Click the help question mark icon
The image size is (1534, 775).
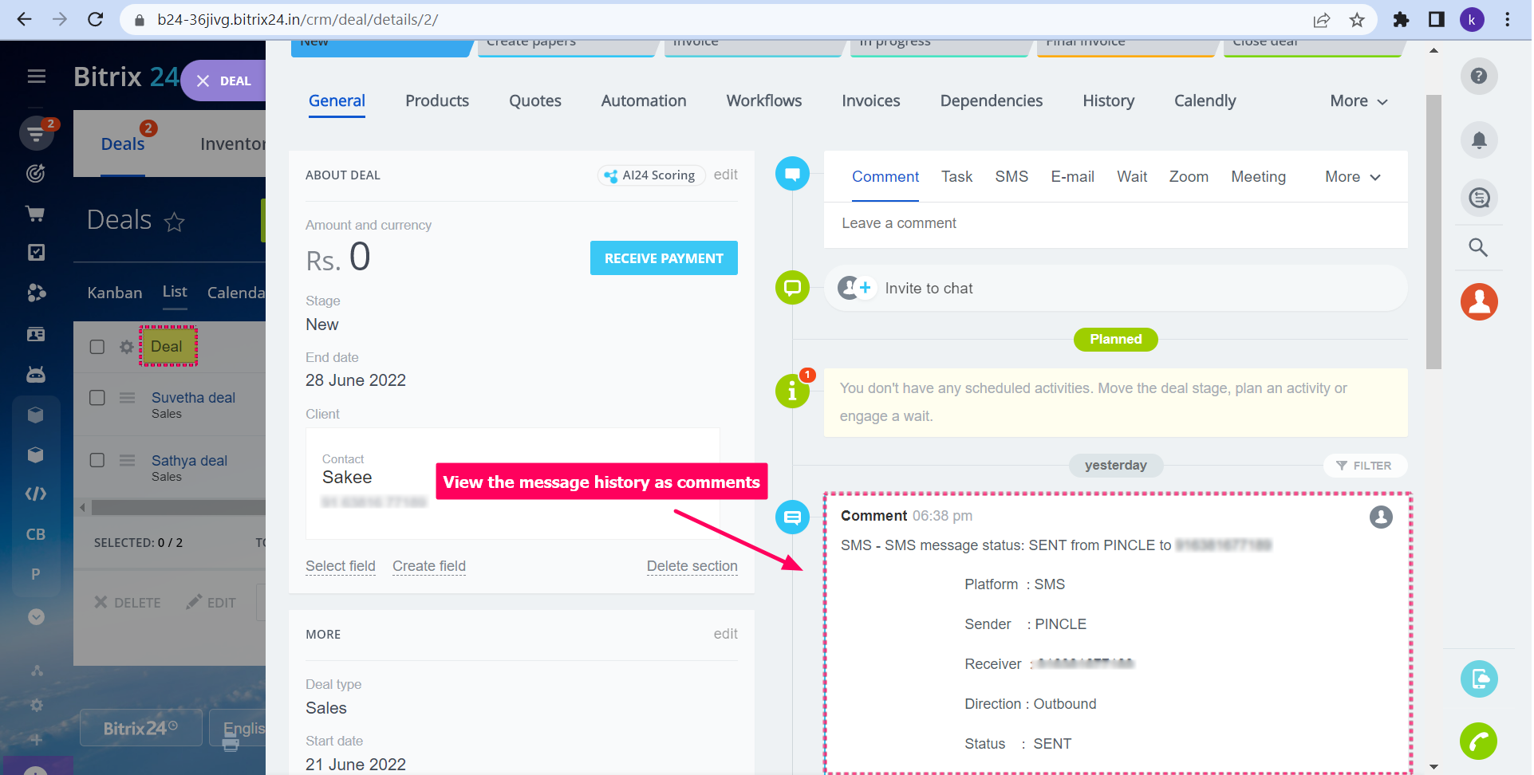(x=1478, y=77)
